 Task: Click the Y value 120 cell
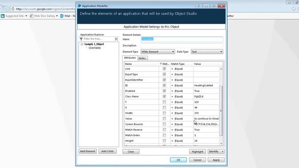(x=206, y=102)
